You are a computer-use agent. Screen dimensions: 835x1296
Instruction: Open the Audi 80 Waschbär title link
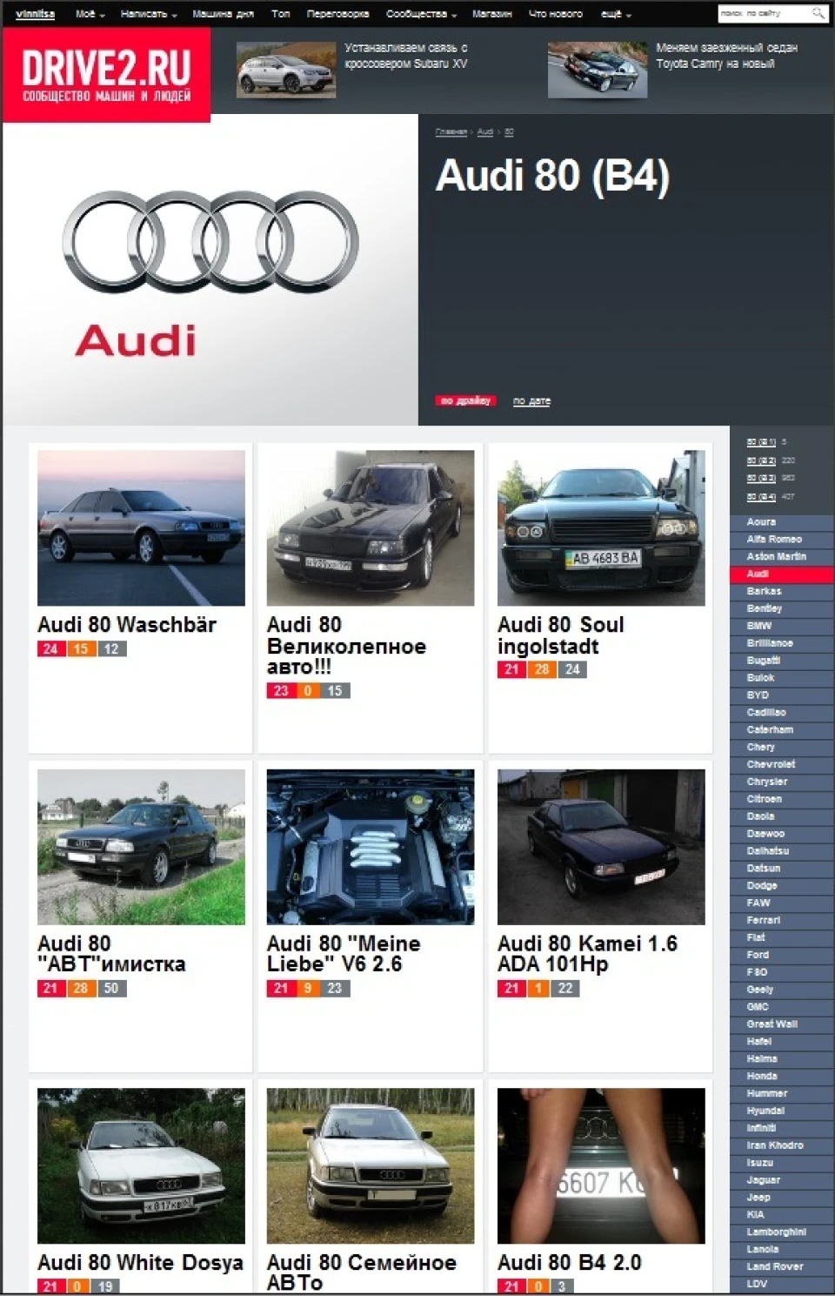tap(127, 624)
